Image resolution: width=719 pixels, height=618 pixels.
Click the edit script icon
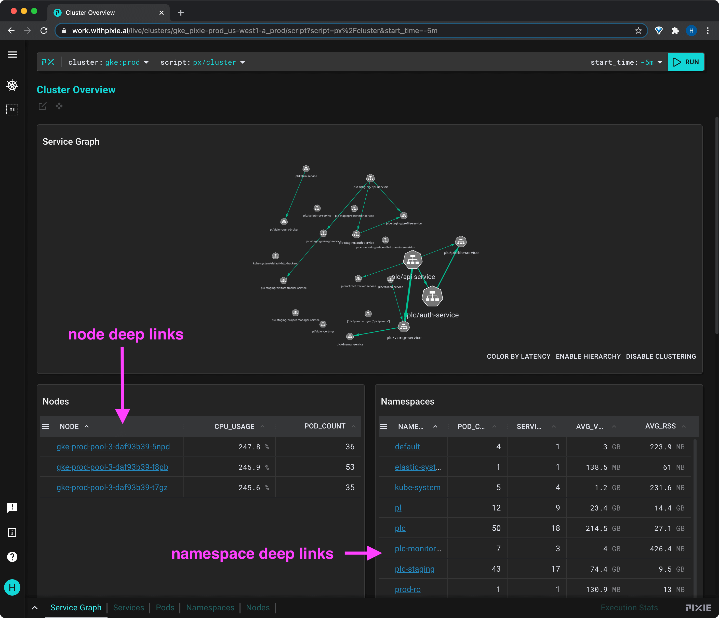42,106
